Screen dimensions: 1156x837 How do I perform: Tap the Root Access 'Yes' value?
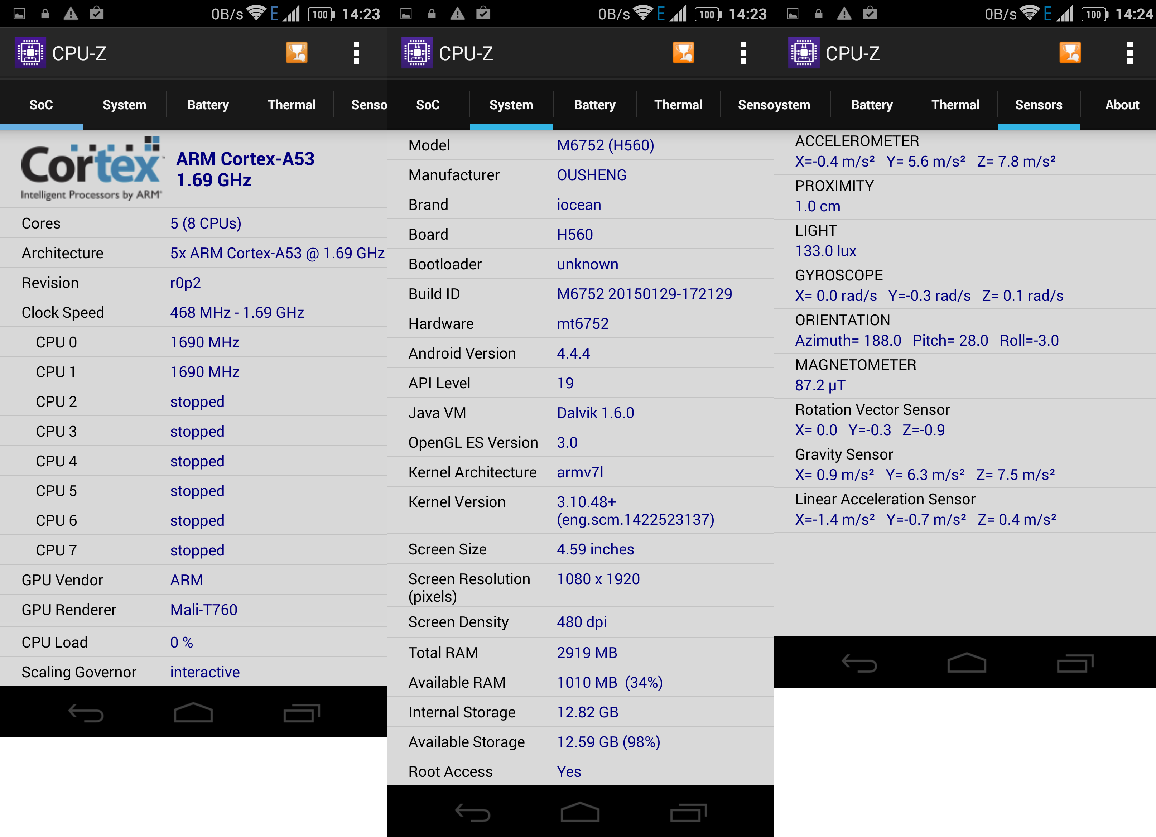point(569,772)
